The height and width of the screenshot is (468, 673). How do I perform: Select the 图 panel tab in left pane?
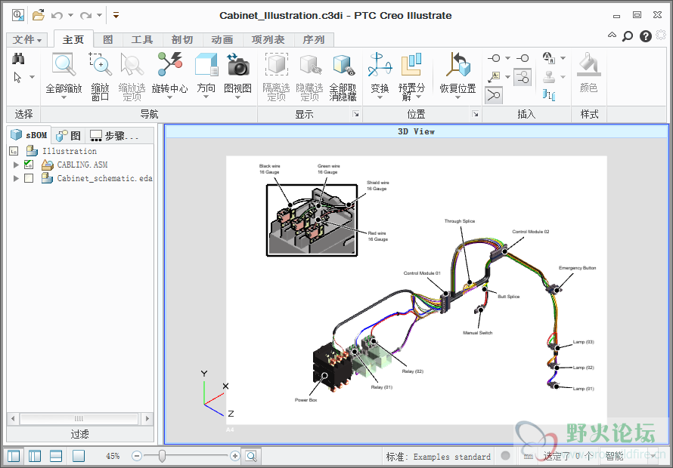tap(68, 136)
